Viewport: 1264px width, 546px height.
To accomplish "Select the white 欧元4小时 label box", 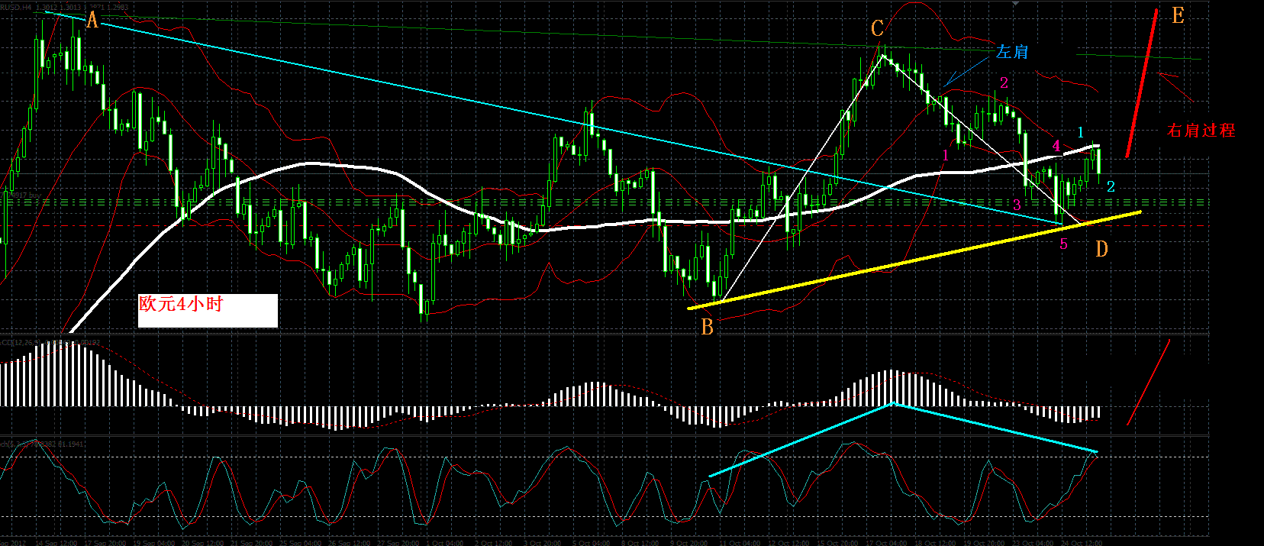I will point(208,311).
